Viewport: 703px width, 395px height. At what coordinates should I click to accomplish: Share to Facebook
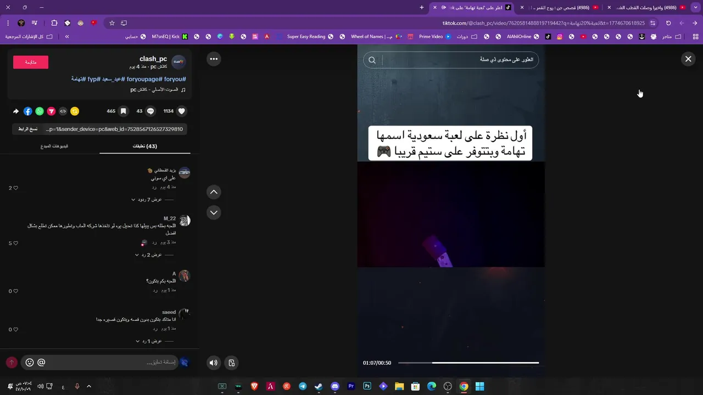click(x=27, y=111)
